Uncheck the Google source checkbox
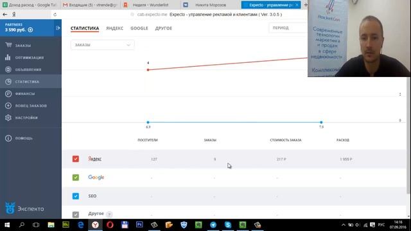 click(76, 177)
